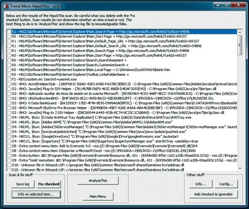The width and height of the screenshot is (249, 209).
Task: Select the Adobe ARM Run row
Action: coord(122,122)
